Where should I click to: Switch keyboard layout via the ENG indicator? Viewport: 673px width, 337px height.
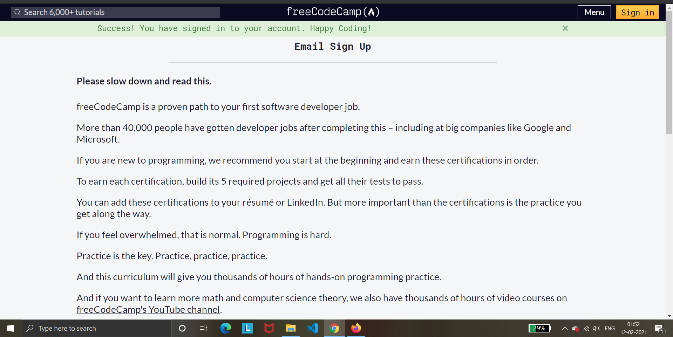tap(610, 328)
